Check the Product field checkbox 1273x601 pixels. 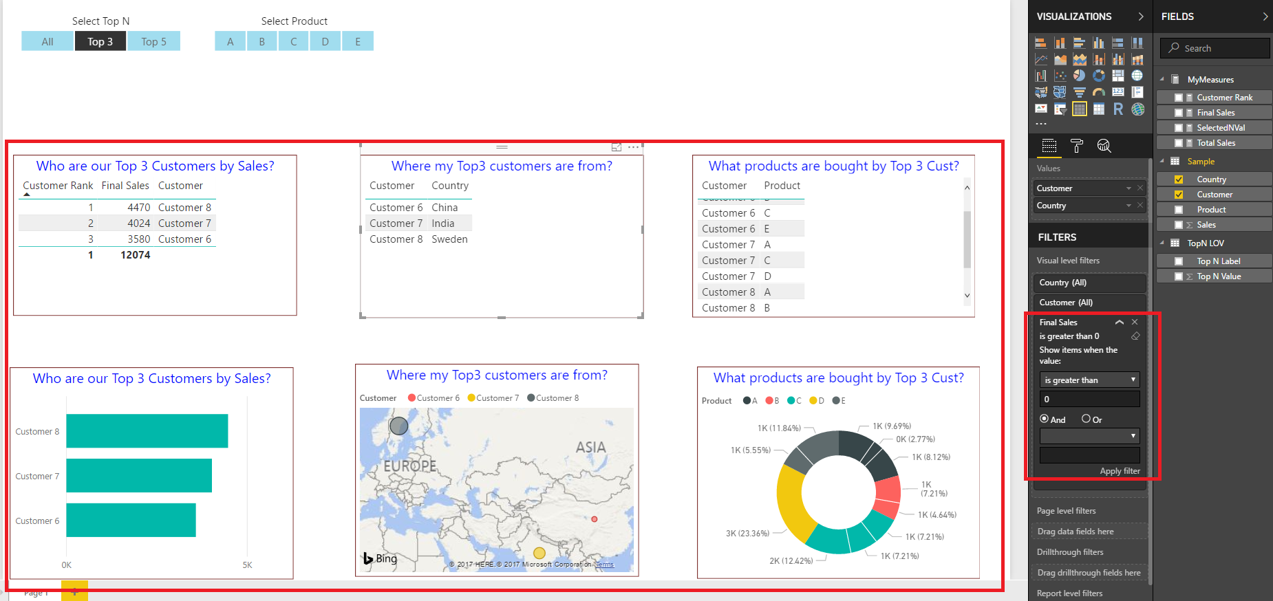coord(1179,210)
